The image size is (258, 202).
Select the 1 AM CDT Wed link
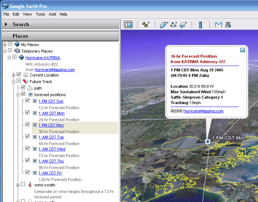coord(52,149)
